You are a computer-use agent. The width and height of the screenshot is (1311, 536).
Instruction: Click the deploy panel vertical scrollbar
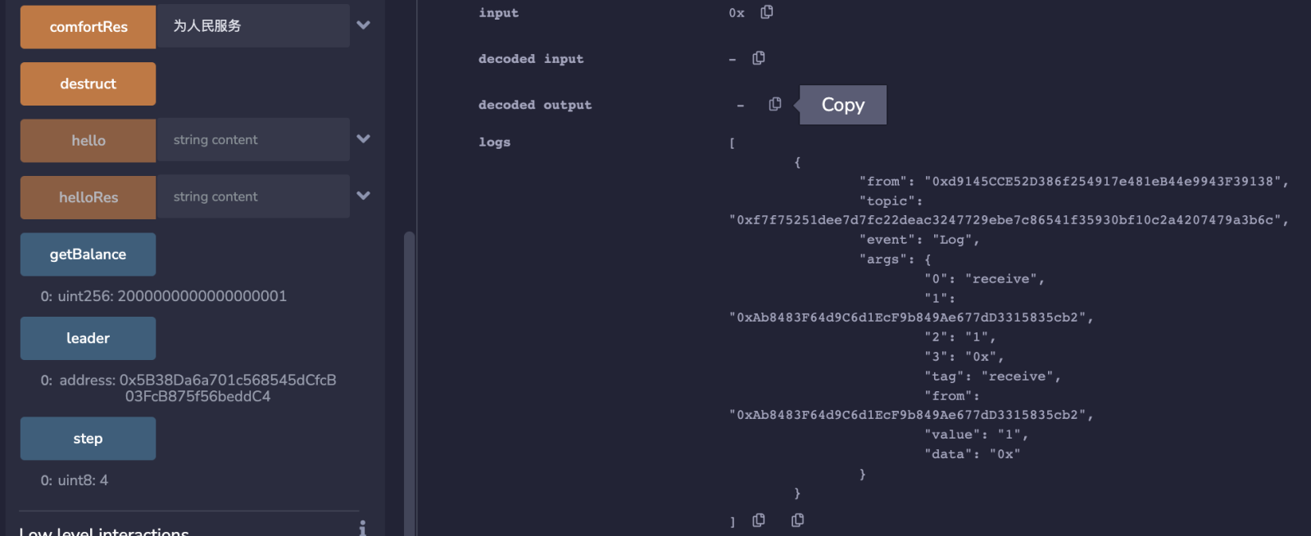[x=409, y=383]
